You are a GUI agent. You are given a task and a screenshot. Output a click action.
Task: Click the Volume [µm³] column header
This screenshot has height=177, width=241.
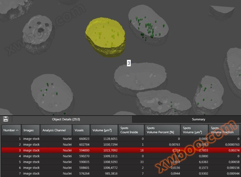[x=104, y=130]
